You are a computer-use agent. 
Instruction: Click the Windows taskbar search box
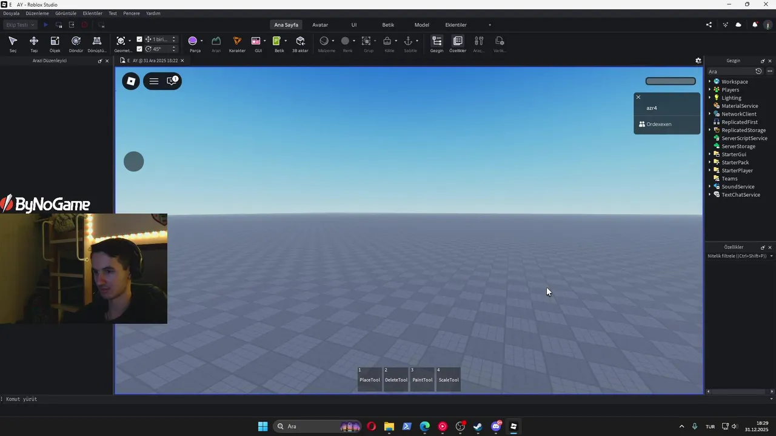(318, 426)
